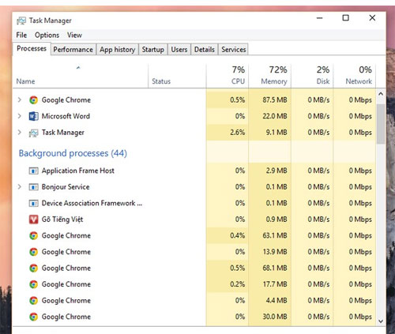Open the View menu
The image size is (395, 334).
(74, 35)
